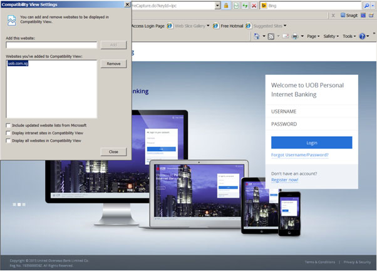Click the command bar overflow chevron
377x271 pixels.
point(374,33)
